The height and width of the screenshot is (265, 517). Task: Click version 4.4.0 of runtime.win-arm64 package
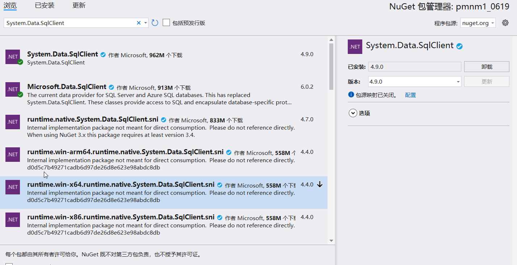point(307,152)
